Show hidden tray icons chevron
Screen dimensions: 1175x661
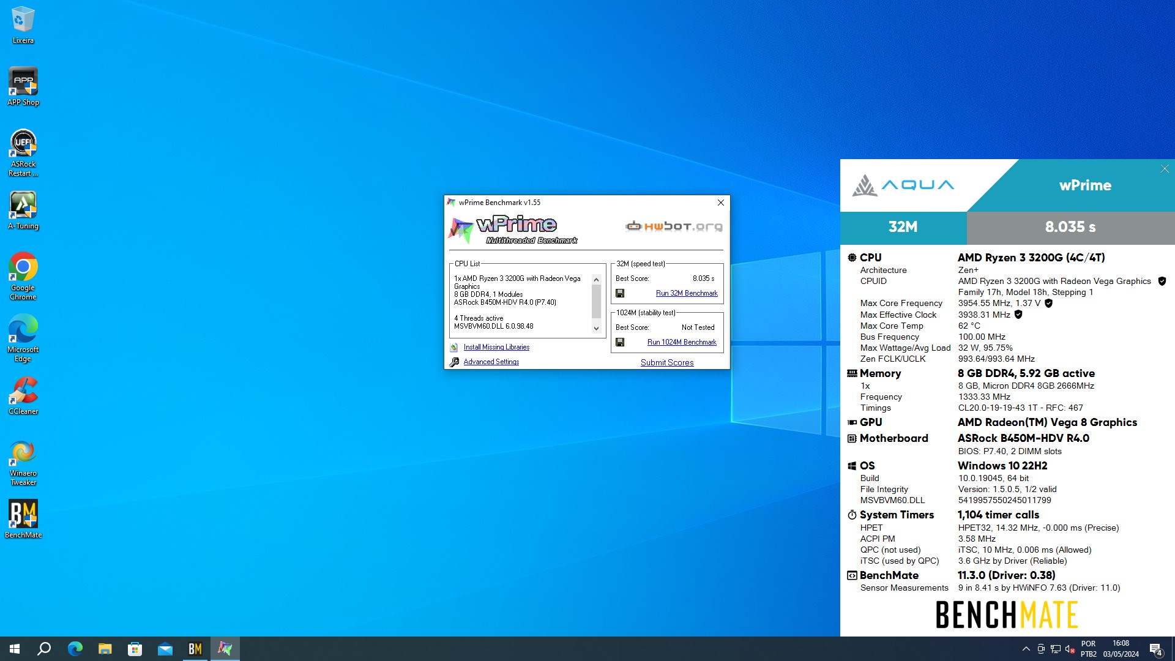pos(1026,649)
